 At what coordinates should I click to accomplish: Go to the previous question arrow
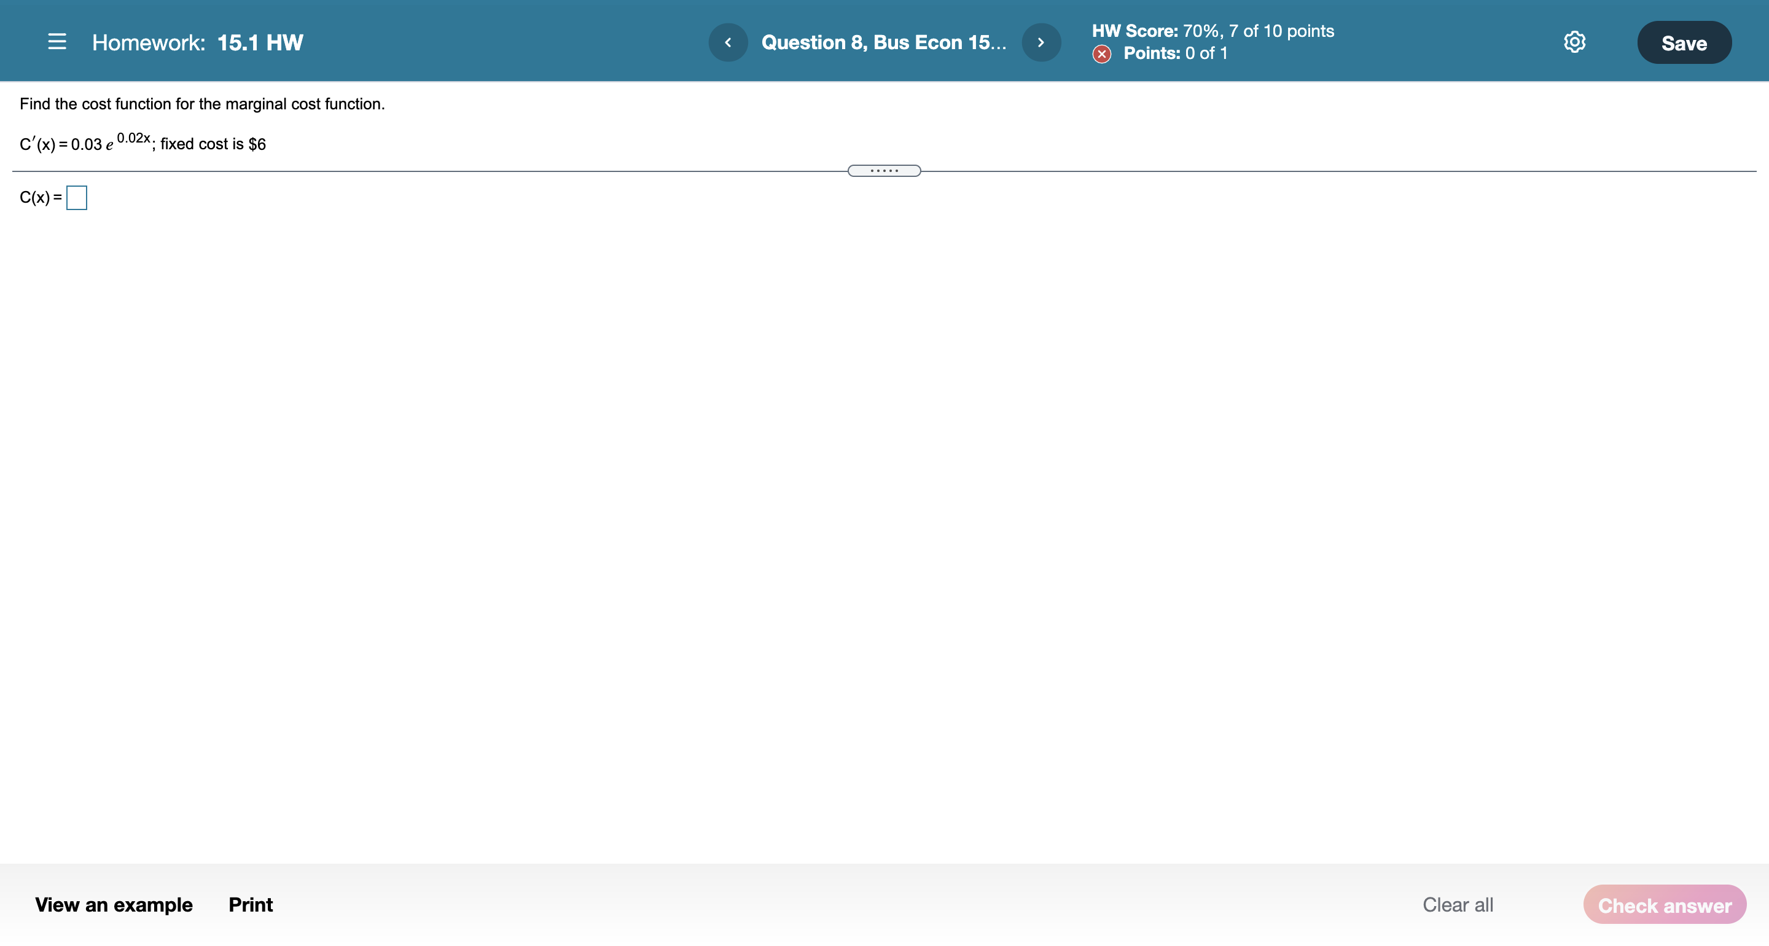pos(728,42)
